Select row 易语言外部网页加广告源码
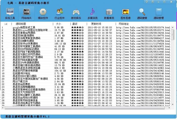Image resolution: width=177 pixels, height=120 pixels. (x=86, y=57)
